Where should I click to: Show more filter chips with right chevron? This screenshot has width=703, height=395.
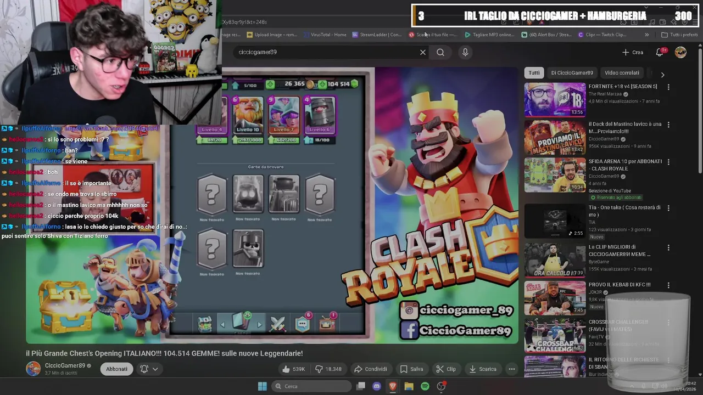point(662,75)
